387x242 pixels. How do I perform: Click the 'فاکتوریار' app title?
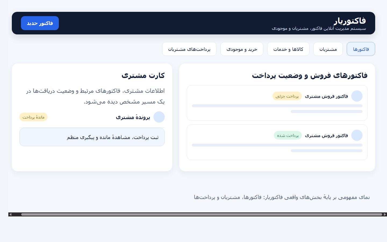click(x=350, y=20)
